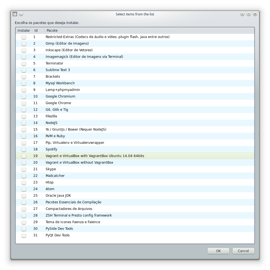Click Id cell 29 in the list
The height and width of the screenshot is (270, 270).
(35, 222)
